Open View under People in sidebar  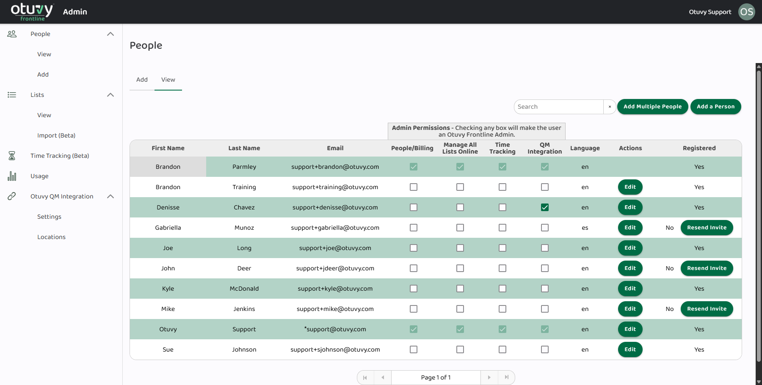44,54
